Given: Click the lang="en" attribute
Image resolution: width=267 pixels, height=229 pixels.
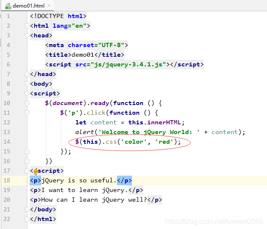Looking at the screenshot, I should 70,26.
